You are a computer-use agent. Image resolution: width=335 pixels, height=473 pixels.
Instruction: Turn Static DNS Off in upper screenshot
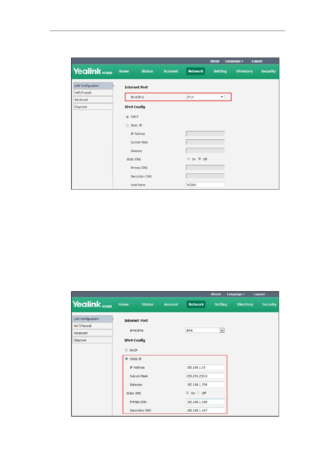200,159
